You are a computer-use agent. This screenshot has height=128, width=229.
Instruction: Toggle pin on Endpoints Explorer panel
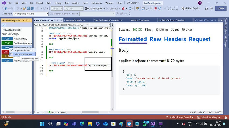point(27,20)
